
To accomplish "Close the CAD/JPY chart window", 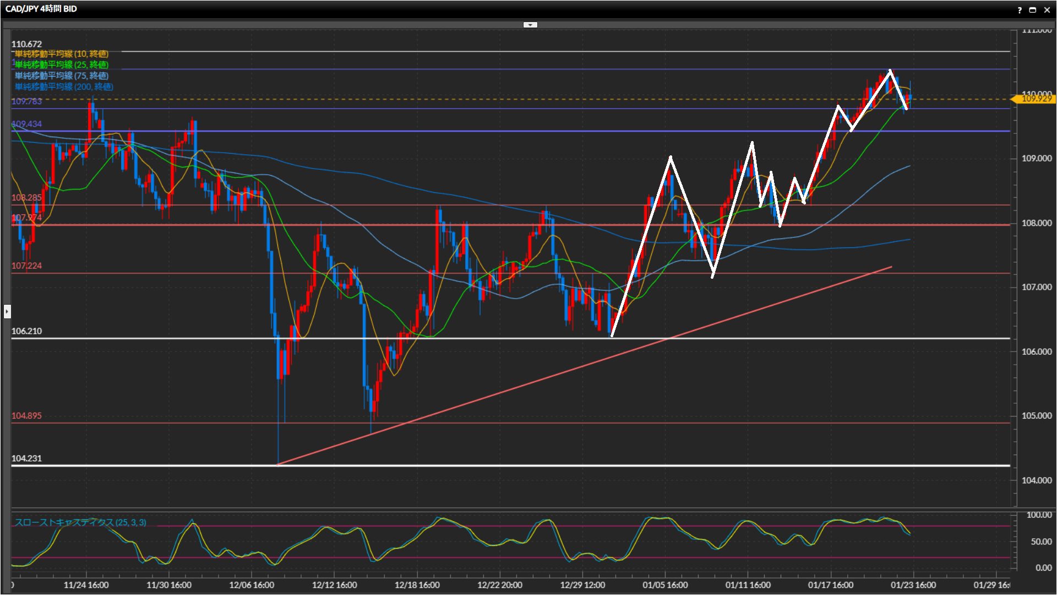I will [x=1047, y=10].
